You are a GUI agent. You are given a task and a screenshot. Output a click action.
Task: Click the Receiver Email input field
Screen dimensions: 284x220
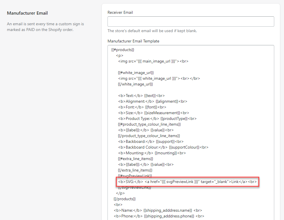click(x=191, y=22)
